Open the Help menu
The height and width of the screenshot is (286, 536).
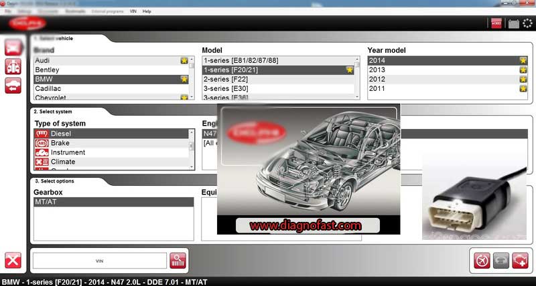coord(147,11)
